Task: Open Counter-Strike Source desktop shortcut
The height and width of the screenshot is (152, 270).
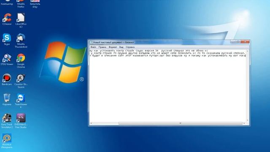Action: point(21,81)
